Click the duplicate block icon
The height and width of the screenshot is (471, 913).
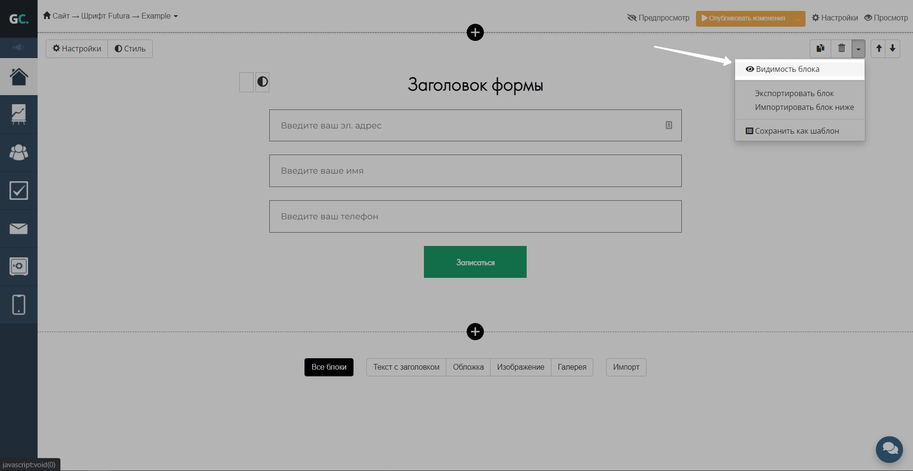(x=820, y=49)
